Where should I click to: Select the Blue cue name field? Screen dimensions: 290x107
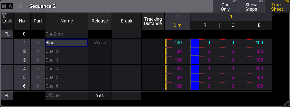coord(66,43)
